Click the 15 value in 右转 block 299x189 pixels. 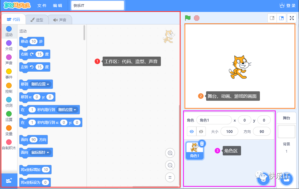coord(39,54)
